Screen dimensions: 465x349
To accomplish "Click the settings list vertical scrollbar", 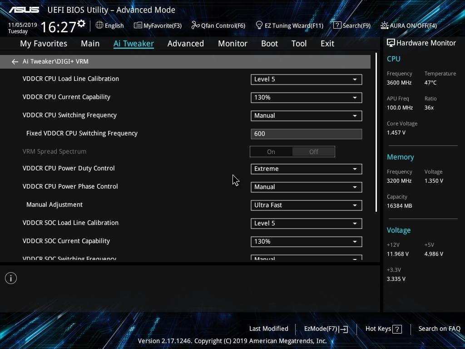I will click(x=376, y=132).
